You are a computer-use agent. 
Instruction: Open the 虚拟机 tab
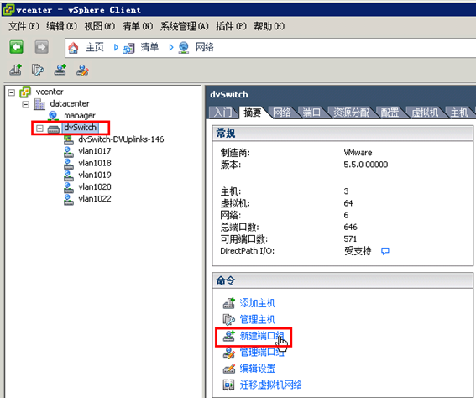pyautogui.click(x=425, y=113)
